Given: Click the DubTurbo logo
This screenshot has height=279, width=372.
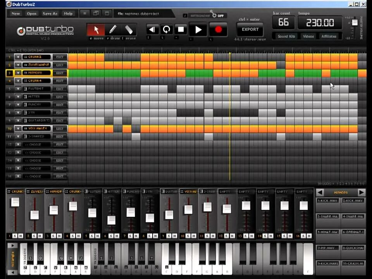Looking at the screenshot, I should pyautogui.click(x=45, y=31).
